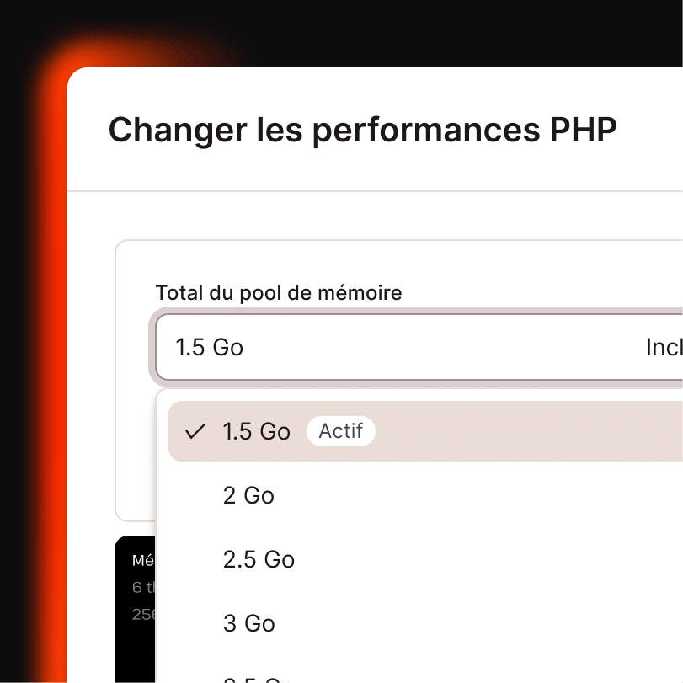Image resolution: width=683 pixels, height=683 pixels.
Task: Click the Changer les performances PHP heading
Action: tap(362, 131)
